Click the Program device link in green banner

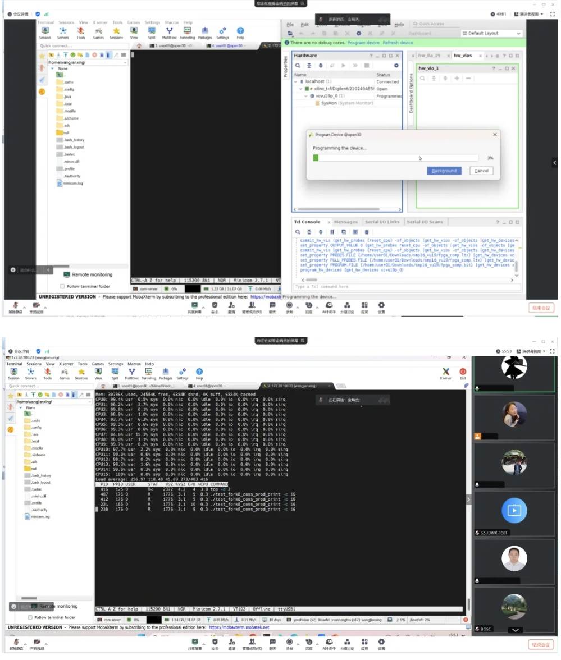click(363, 43)
